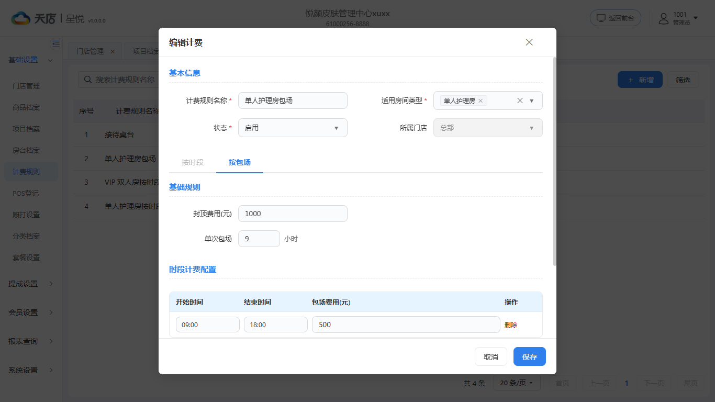Close the 门店管理 tab
The height and width of the screenshot is (402, 715).
point(113,51)
